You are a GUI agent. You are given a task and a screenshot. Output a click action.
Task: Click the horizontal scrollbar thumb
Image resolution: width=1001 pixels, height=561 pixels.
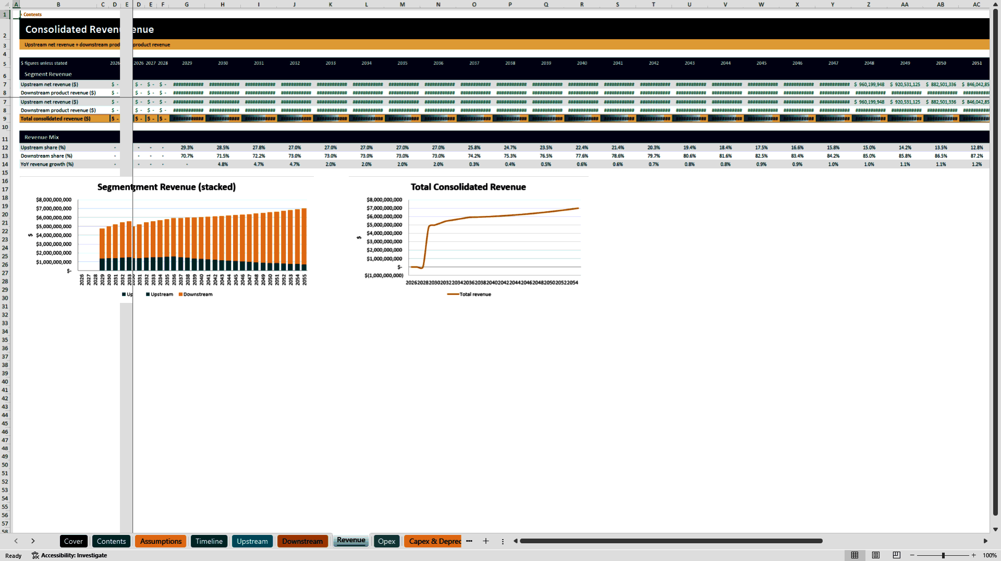671,541
